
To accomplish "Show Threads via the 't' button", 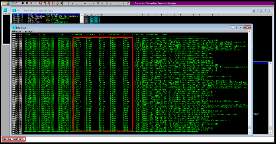I will 81,3.
